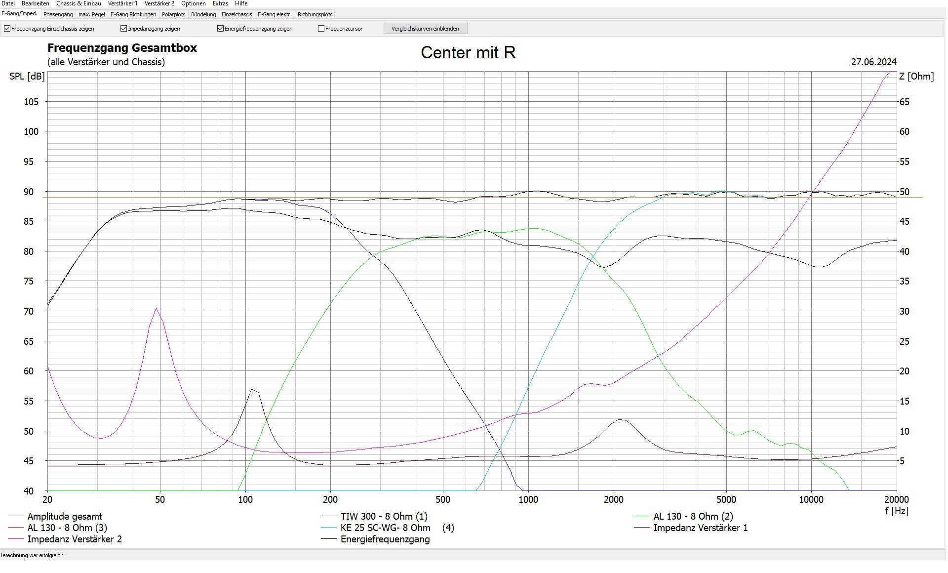Image resolution: width=948 pixels, height=573 pixels.
Task: Open the Verstärker 1 menu
Action: coord(122,3)
